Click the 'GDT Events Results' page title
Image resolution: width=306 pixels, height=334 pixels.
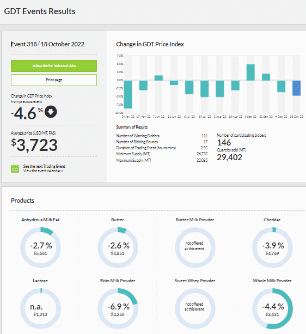coord(40,11)
